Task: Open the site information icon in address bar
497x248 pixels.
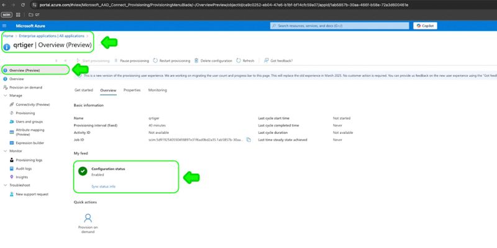Action: click(34, 5)
